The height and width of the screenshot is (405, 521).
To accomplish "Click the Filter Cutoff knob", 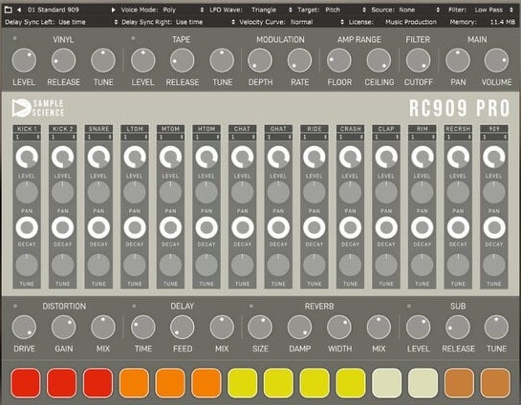I will (x=418, y=60).
